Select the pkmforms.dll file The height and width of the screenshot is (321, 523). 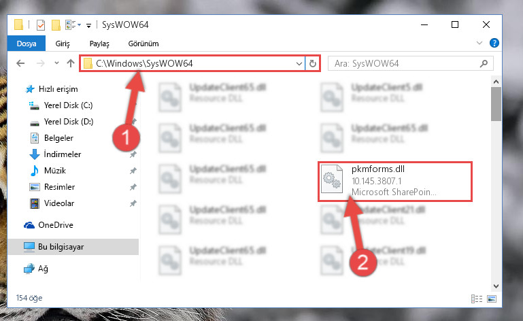395,181
